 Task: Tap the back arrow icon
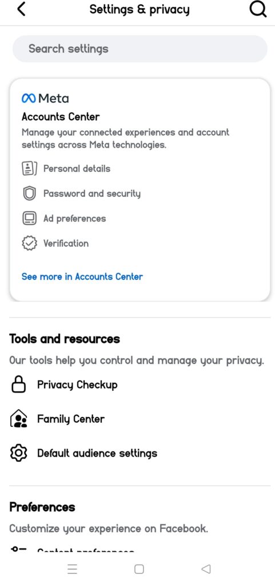click(x=22, y=9)
